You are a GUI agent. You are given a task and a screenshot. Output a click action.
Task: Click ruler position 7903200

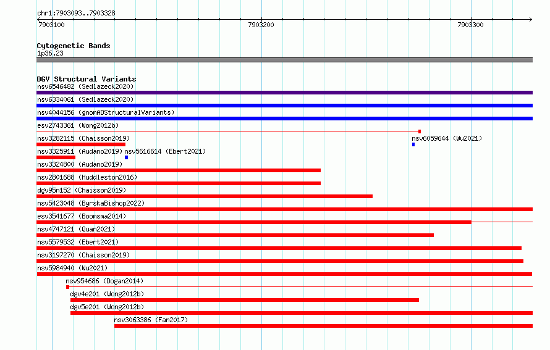[x=261, y=25]
